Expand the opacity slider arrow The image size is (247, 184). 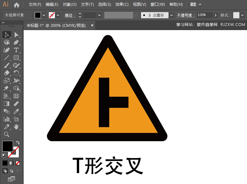[215, 15]
